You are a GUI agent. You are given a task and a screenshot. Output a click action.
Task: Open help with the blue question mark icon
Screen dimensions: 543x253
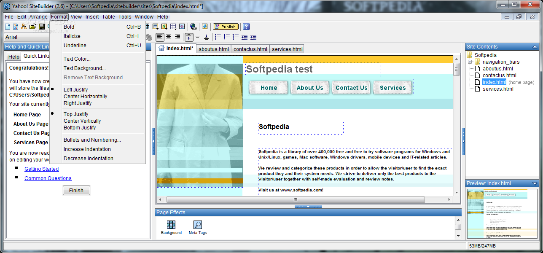246,27
